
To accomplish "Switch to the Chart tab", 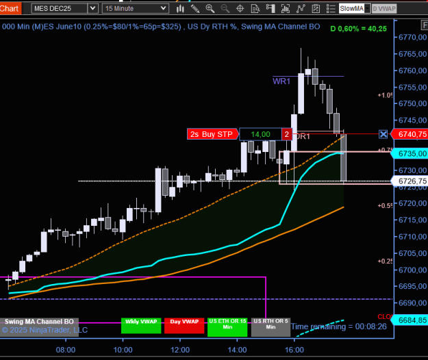I will coord(10,8).
